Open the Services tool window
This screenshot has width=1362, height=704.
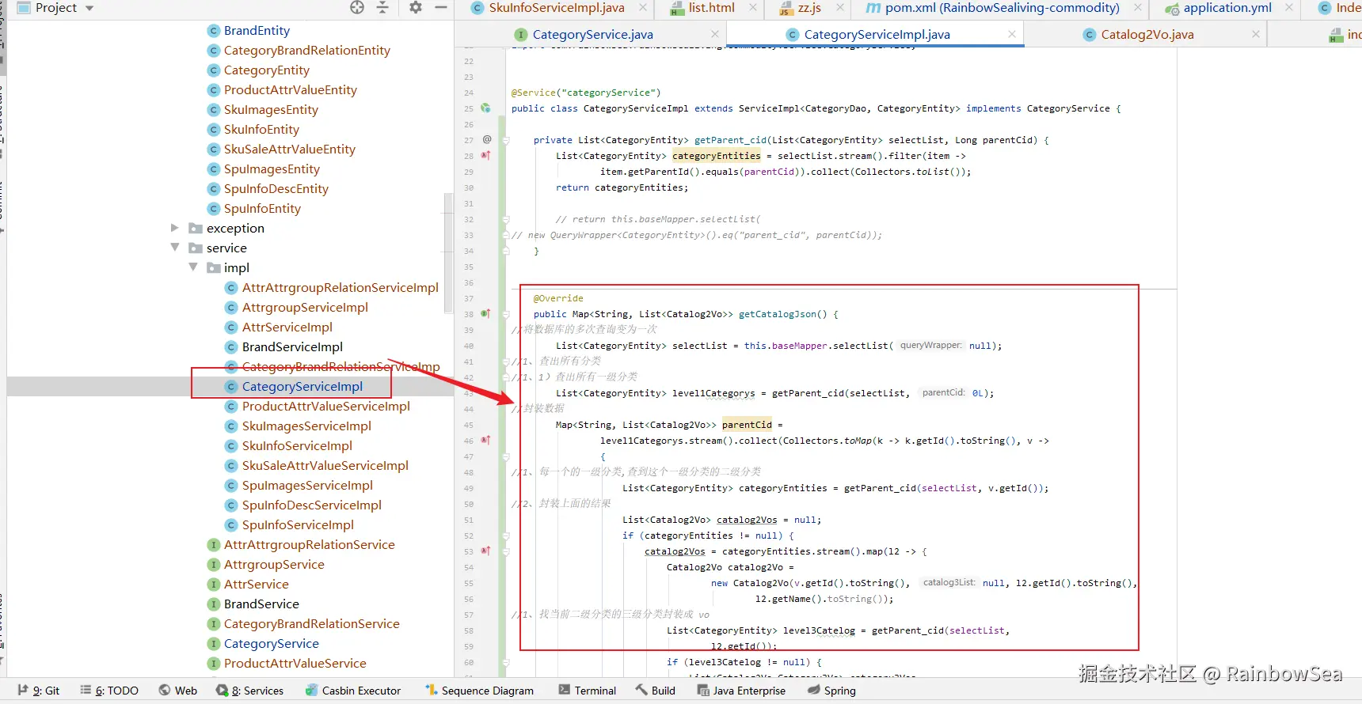pos(249,691)
